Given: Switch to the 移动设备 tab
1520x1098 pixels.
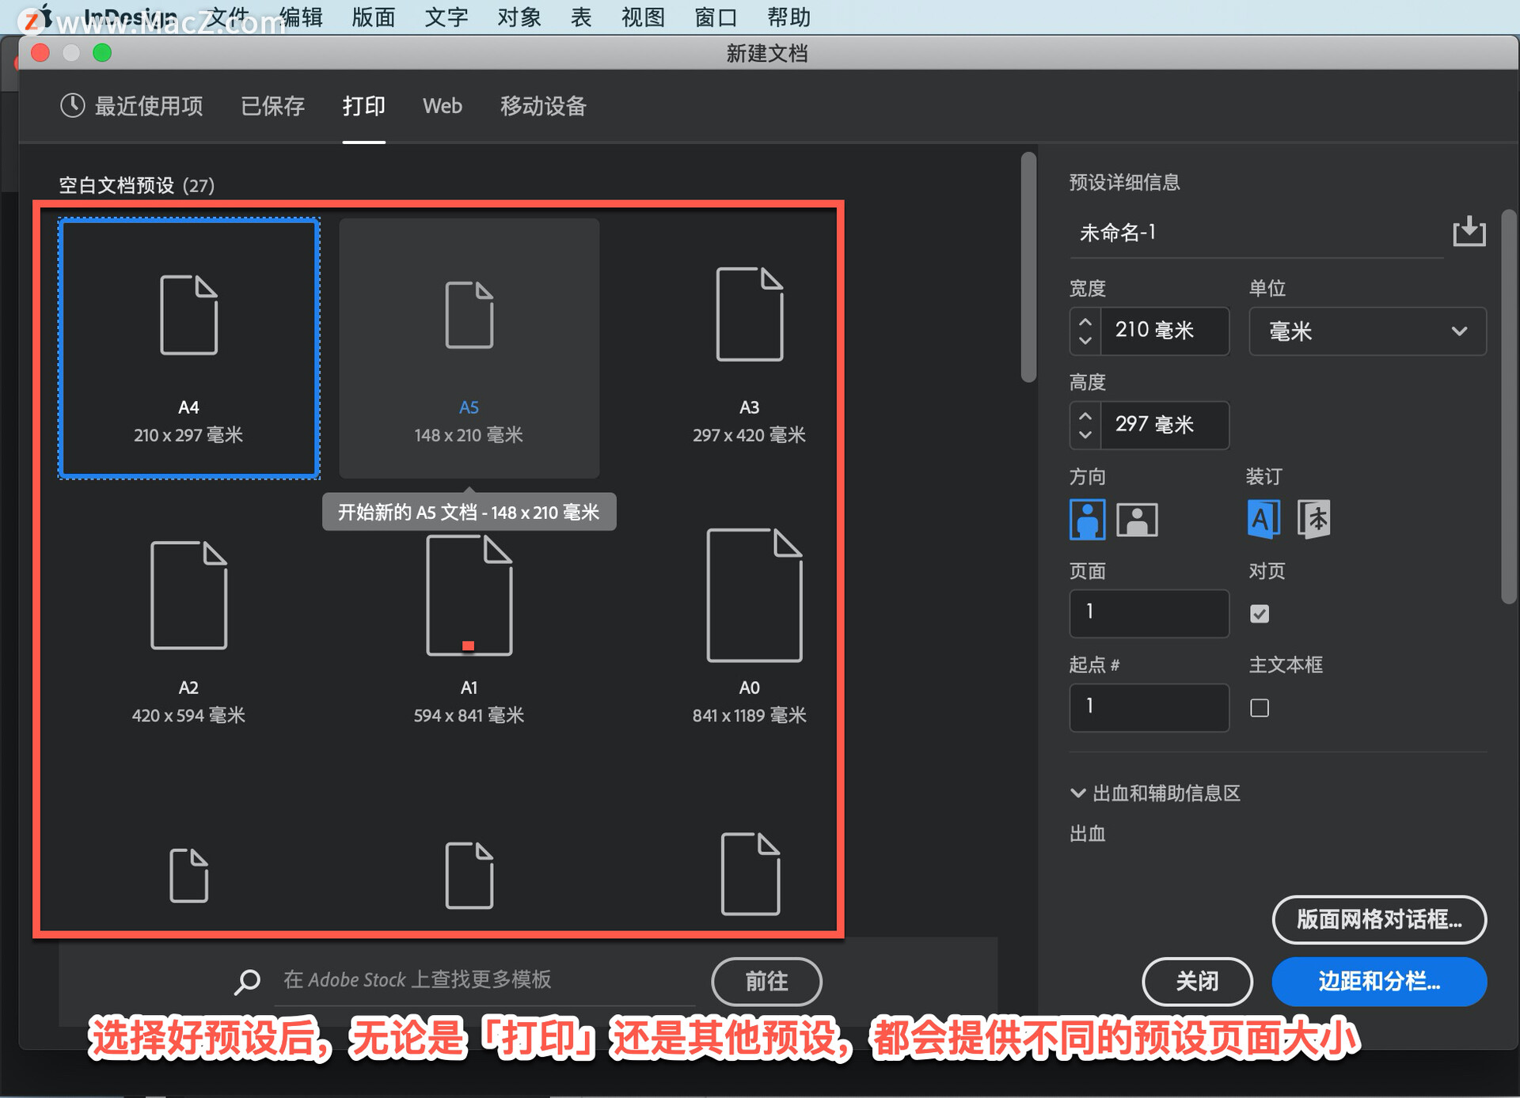Looking at the screenshot, I should pyautogui.click(x=542, y=106).
